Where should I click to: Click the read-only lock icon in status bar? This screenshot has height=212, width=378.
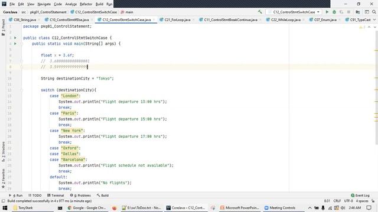pyautogui.click(x=373, y=201)
